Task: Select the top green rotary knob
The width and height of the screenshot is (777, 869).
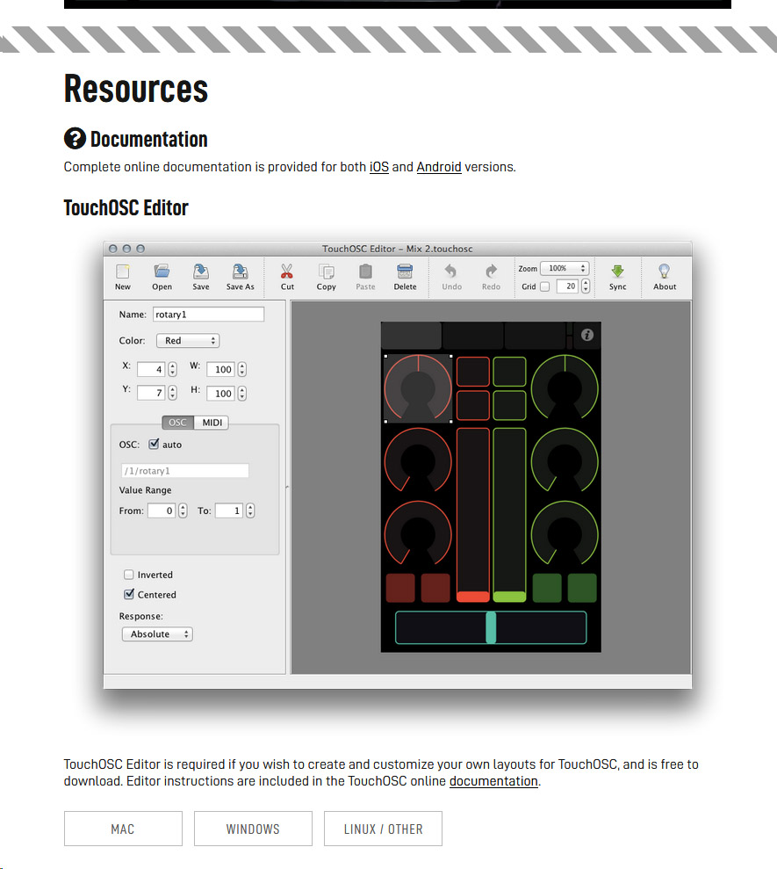Action: click(565, 387)
